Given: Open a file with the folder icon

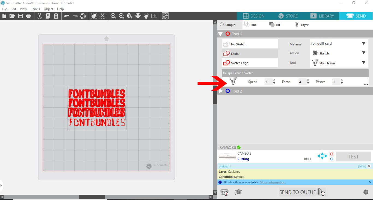Looking at the screenshot, I should (12, 16).
